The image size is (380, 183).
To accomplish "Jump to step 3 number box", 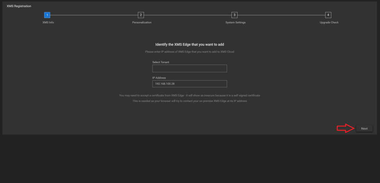I will tap(234, 15).
